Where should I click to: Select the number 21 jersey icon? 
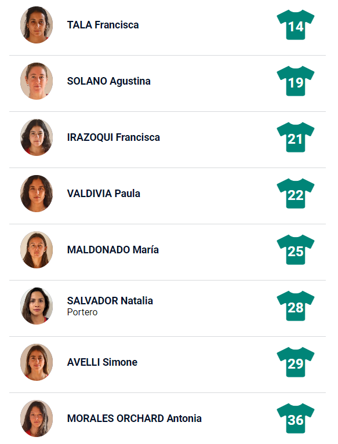click(296, 137)
